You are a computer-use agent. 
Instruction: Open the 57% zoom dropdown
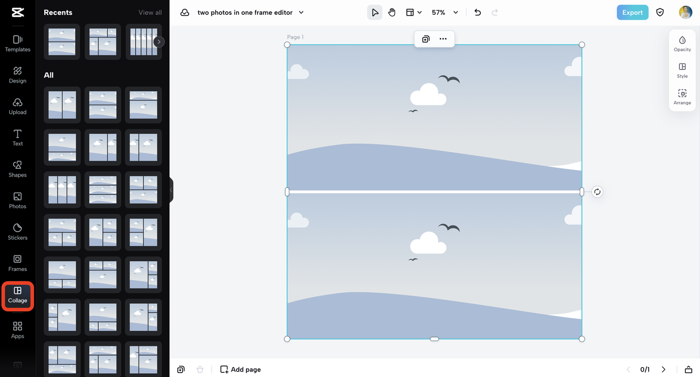[x=445, y=13]
